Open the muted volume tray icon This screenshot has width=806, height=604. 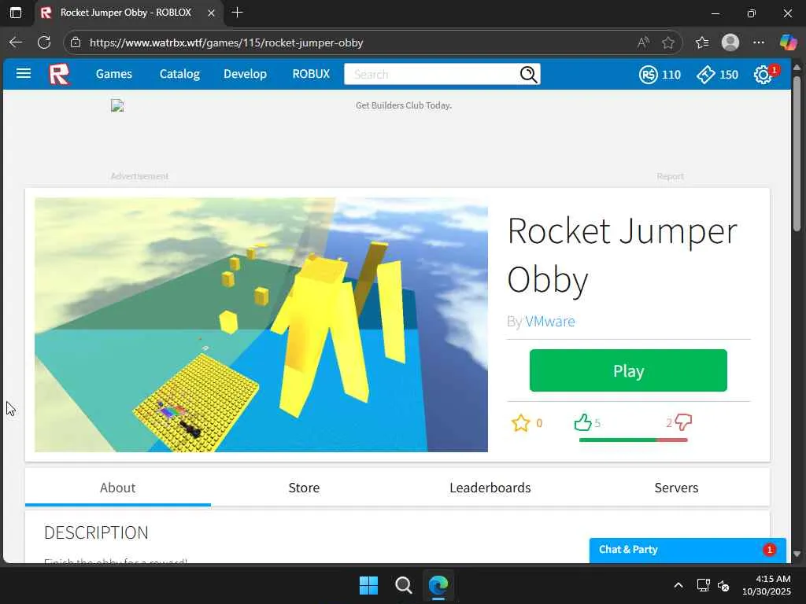[x=723, y=585]
